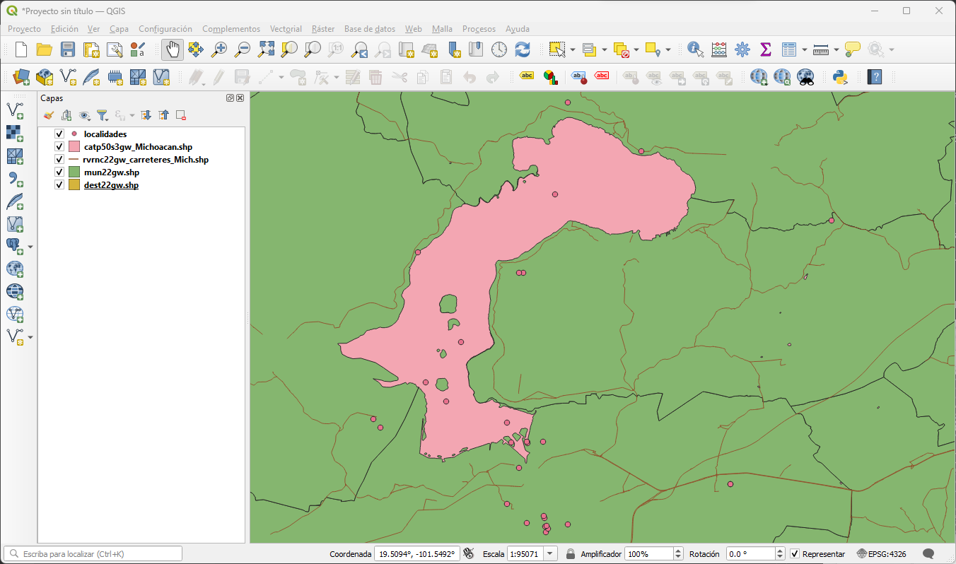Screen dimensions: 956x564
Task: Open the Capa menu
Action: pos(119,29)
